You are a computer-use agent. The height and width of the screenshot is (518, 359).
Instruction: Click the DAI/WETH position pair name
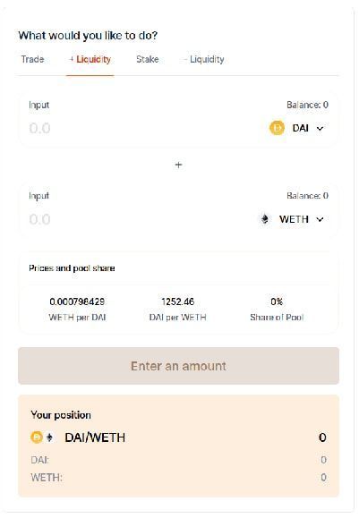(95, 437)
